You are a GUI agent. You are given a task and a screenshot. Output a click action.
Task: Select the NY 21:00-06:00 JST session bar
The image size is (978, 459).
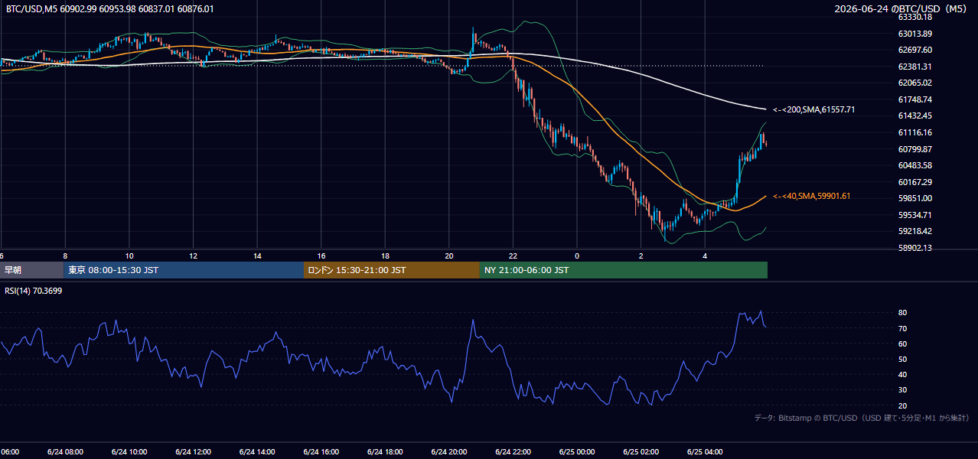pyautogui.click(x=624, y=270)
